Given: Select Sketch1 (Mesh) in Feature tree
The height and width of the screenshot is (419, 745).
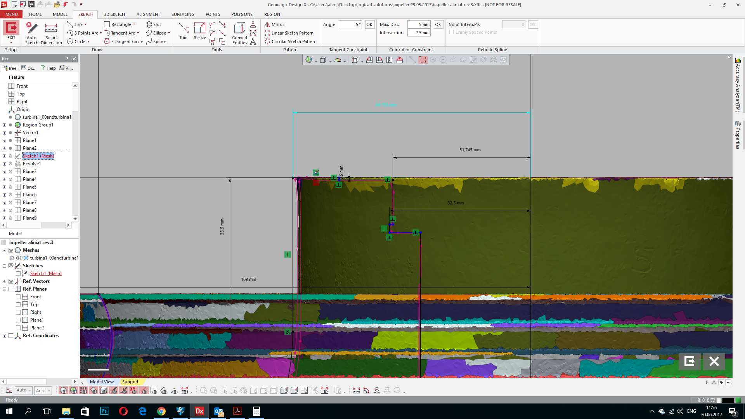Looking at the screenshot, I should [x=38, y=156].
